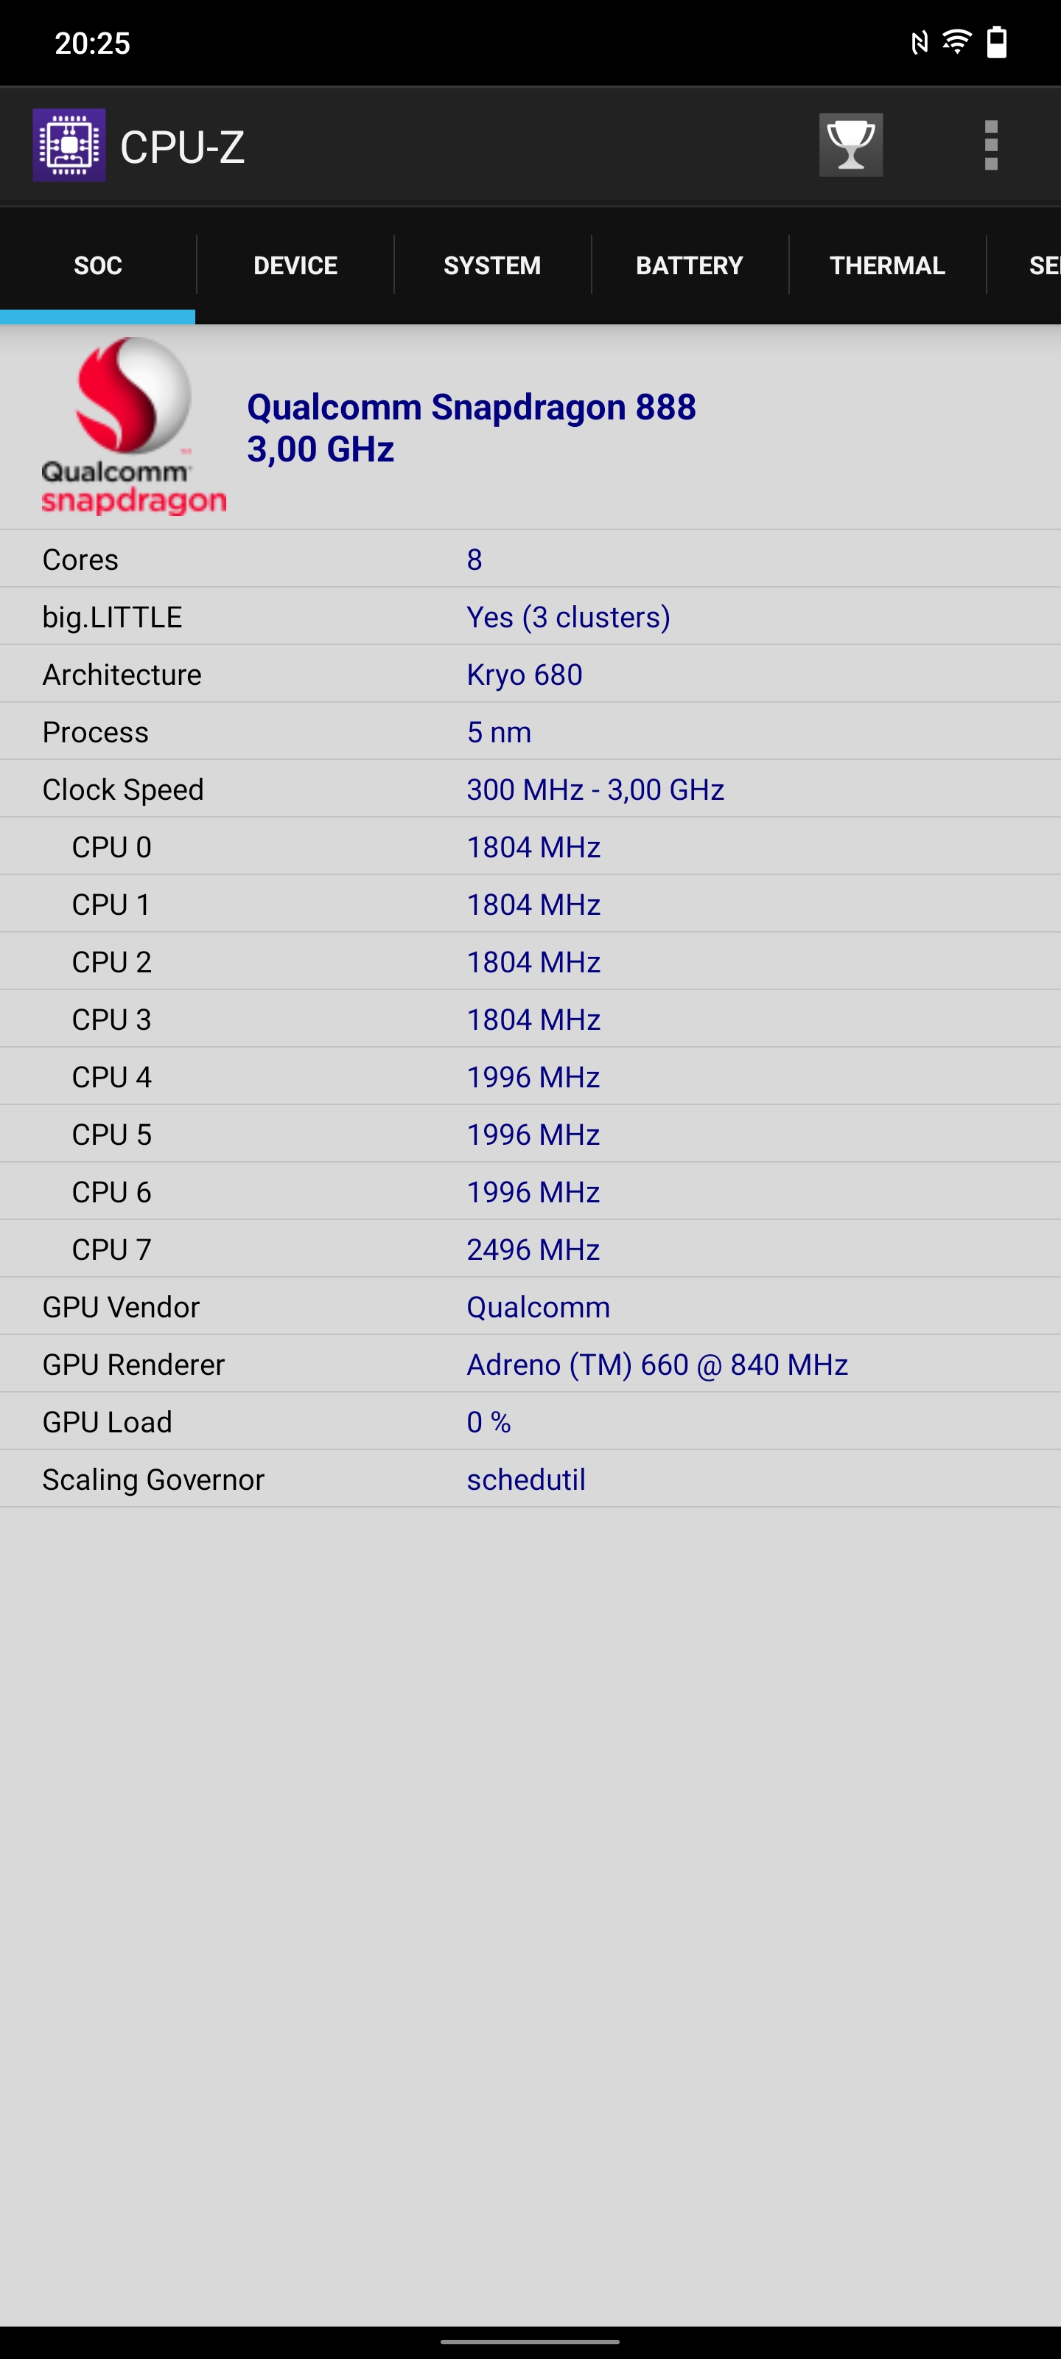The image size is (1061, 2359).
Task: Open the THERMAL tab
Action: (x=887, y=265)
